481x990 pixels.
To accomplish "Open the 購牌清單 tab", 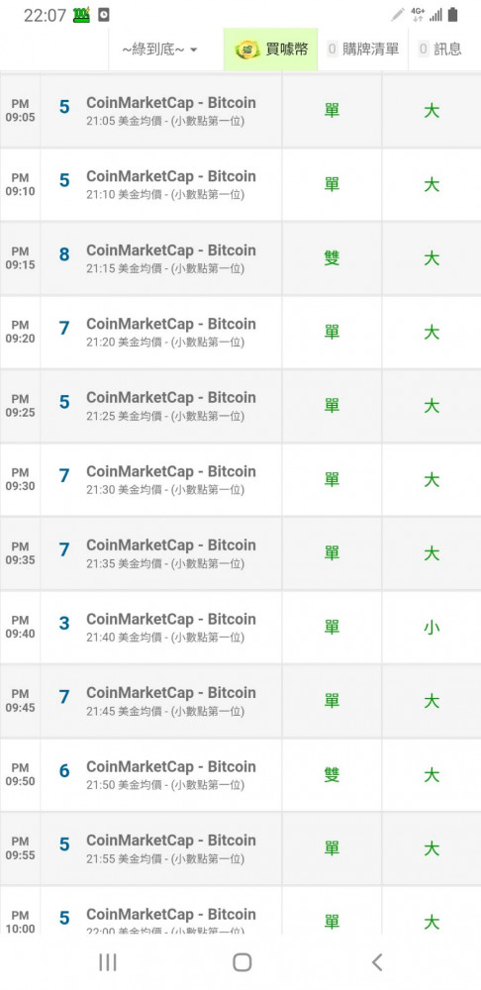I will click(x=363, y=49).
